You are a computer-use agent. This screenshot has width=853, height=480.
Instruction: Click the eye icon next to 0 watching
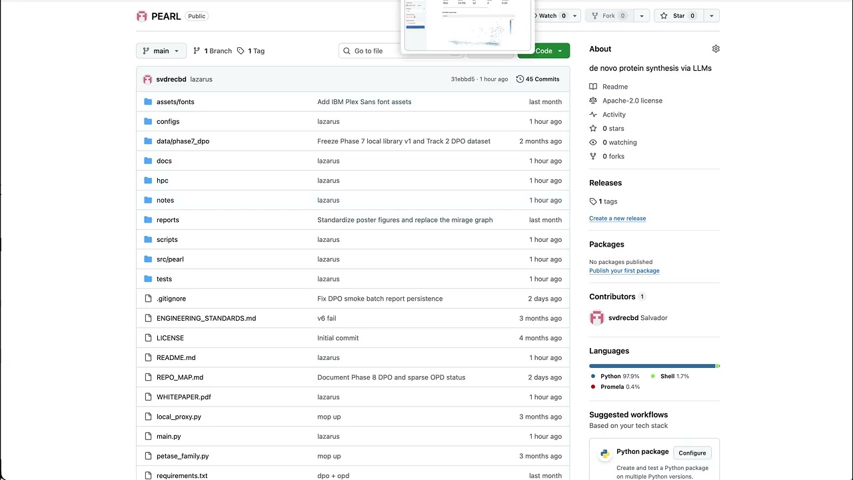tap(593, 143)
